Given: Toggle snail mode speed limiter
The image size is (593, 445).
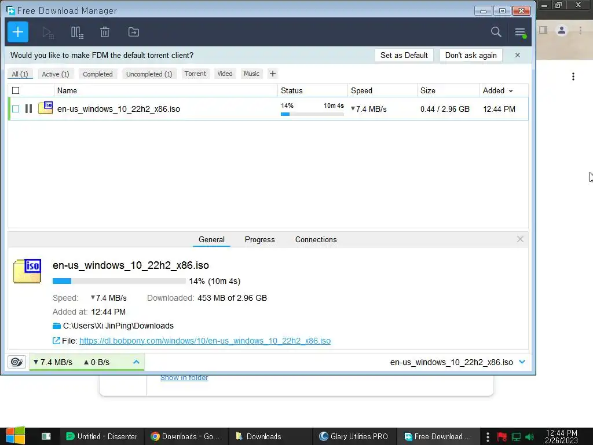Looking at the screenshot, I should point(17,362).
